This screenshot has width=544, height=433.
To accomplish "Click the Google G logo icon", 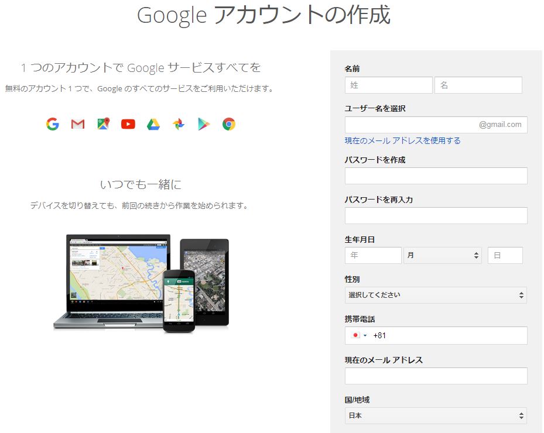I will tap(53, 124).
